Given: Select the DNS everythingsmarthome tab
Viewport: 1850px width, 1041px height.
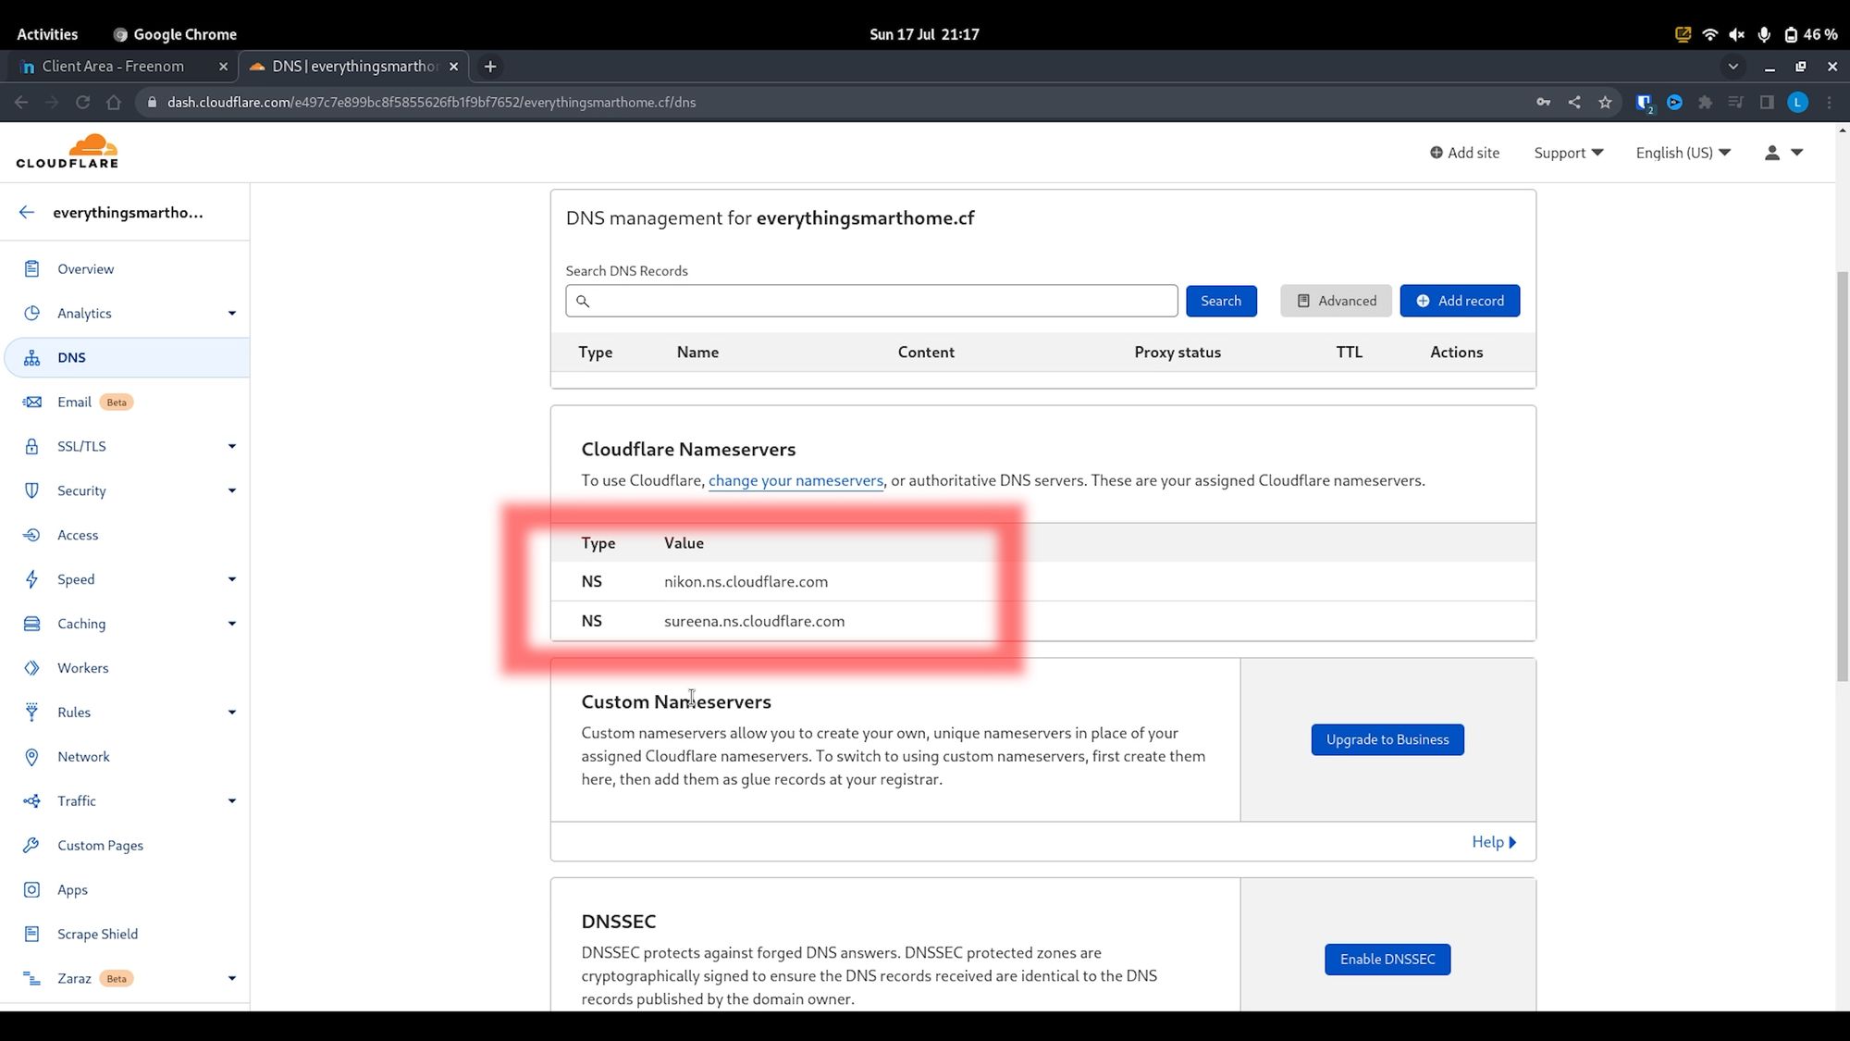Looking at the screenshot, I should click(353, 67).
